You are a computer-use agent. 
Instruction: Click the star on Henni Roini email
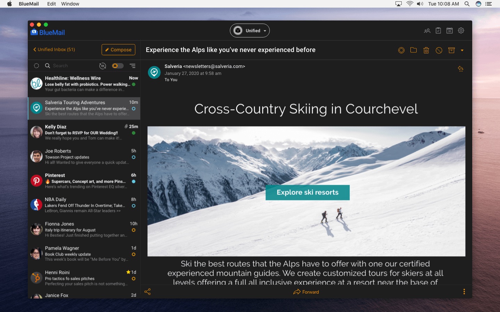[128, 272]
